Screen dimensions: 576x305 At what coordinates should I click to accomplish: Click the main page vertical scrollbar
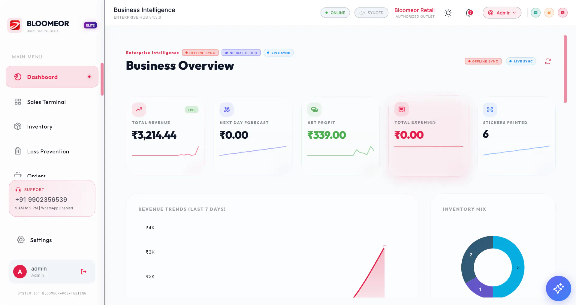565,69
